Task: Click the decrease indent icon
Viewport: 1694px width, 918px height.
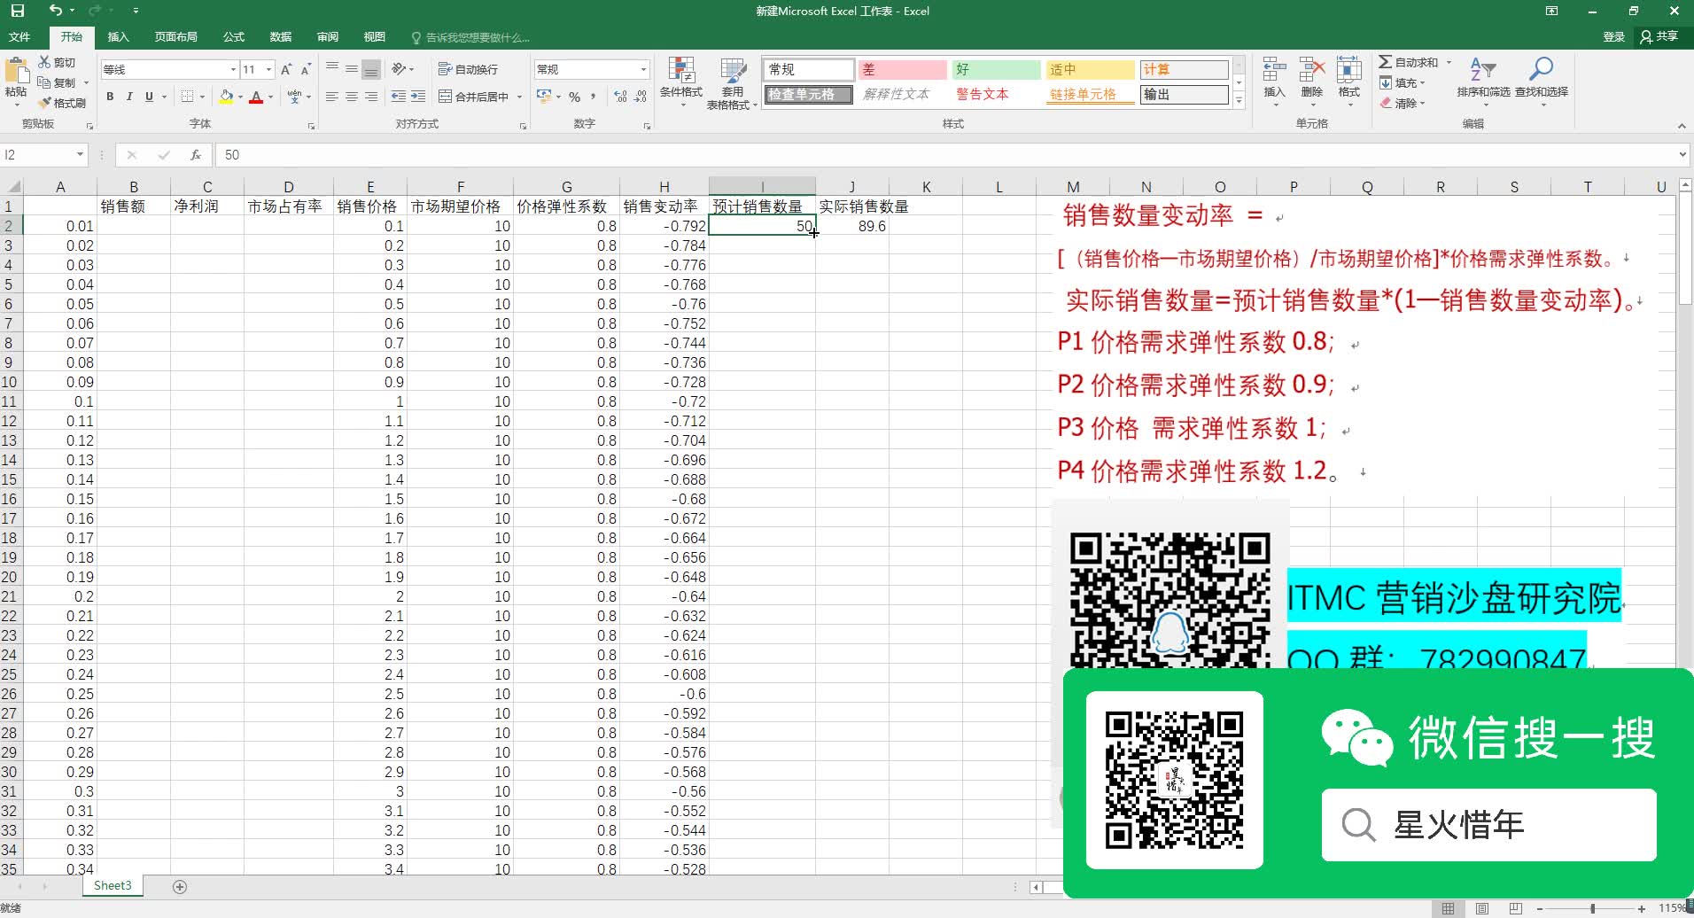Action: click(399, 97)
